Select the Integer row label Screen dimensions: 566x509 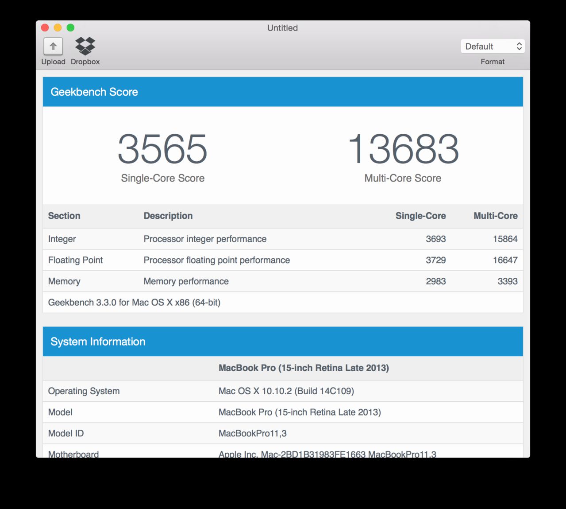(x=62, y=239)
